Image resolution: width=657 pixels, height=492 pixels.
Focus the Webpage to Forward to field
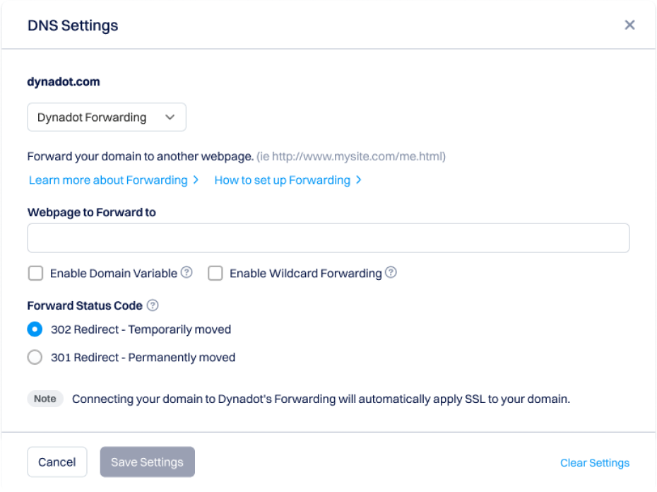(x=328, y=238)
